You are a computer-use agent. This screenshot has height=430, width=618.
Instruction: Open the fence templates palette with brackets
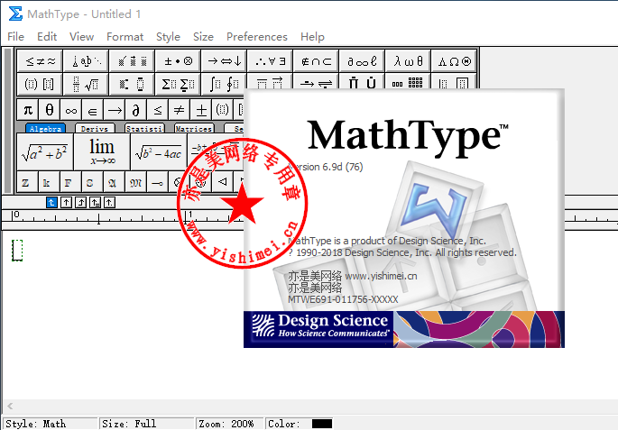pos(40,84)
